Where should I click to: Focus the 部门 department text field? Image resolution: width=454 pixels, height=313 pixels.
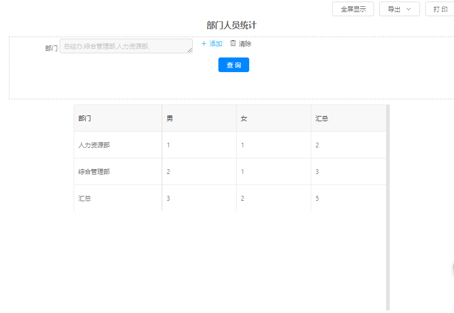(125, 46)
